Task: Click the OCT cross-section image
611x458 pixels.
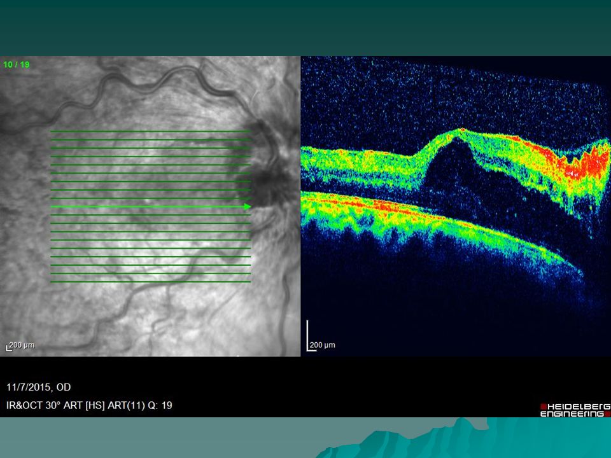Action: (x=456, y=206)
